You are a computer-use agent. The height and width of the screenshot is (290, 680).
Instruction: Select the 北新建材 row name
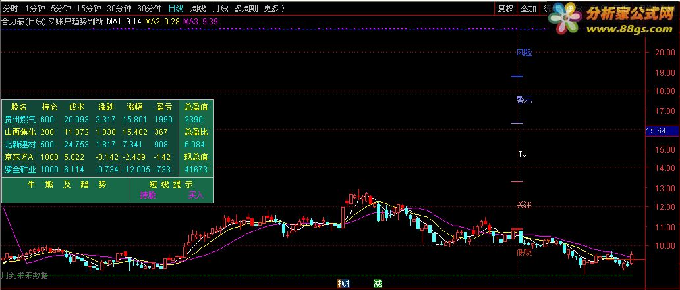click(20, 145)
